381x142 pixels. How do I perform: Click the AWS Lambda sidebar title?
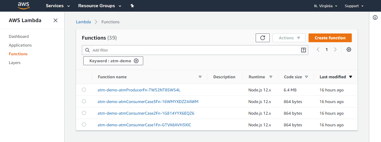[x=25, y=20]
